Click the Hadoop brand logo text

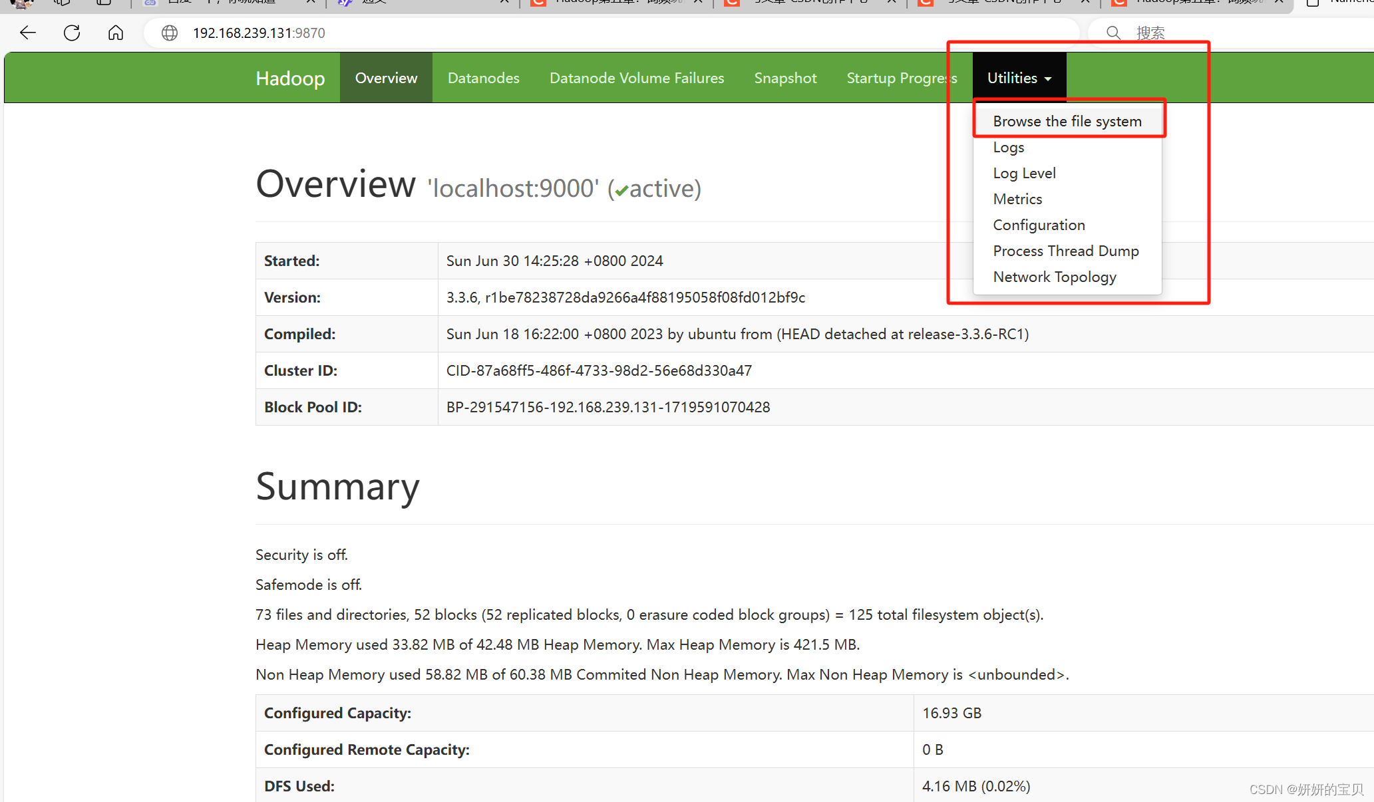point(290,78)
